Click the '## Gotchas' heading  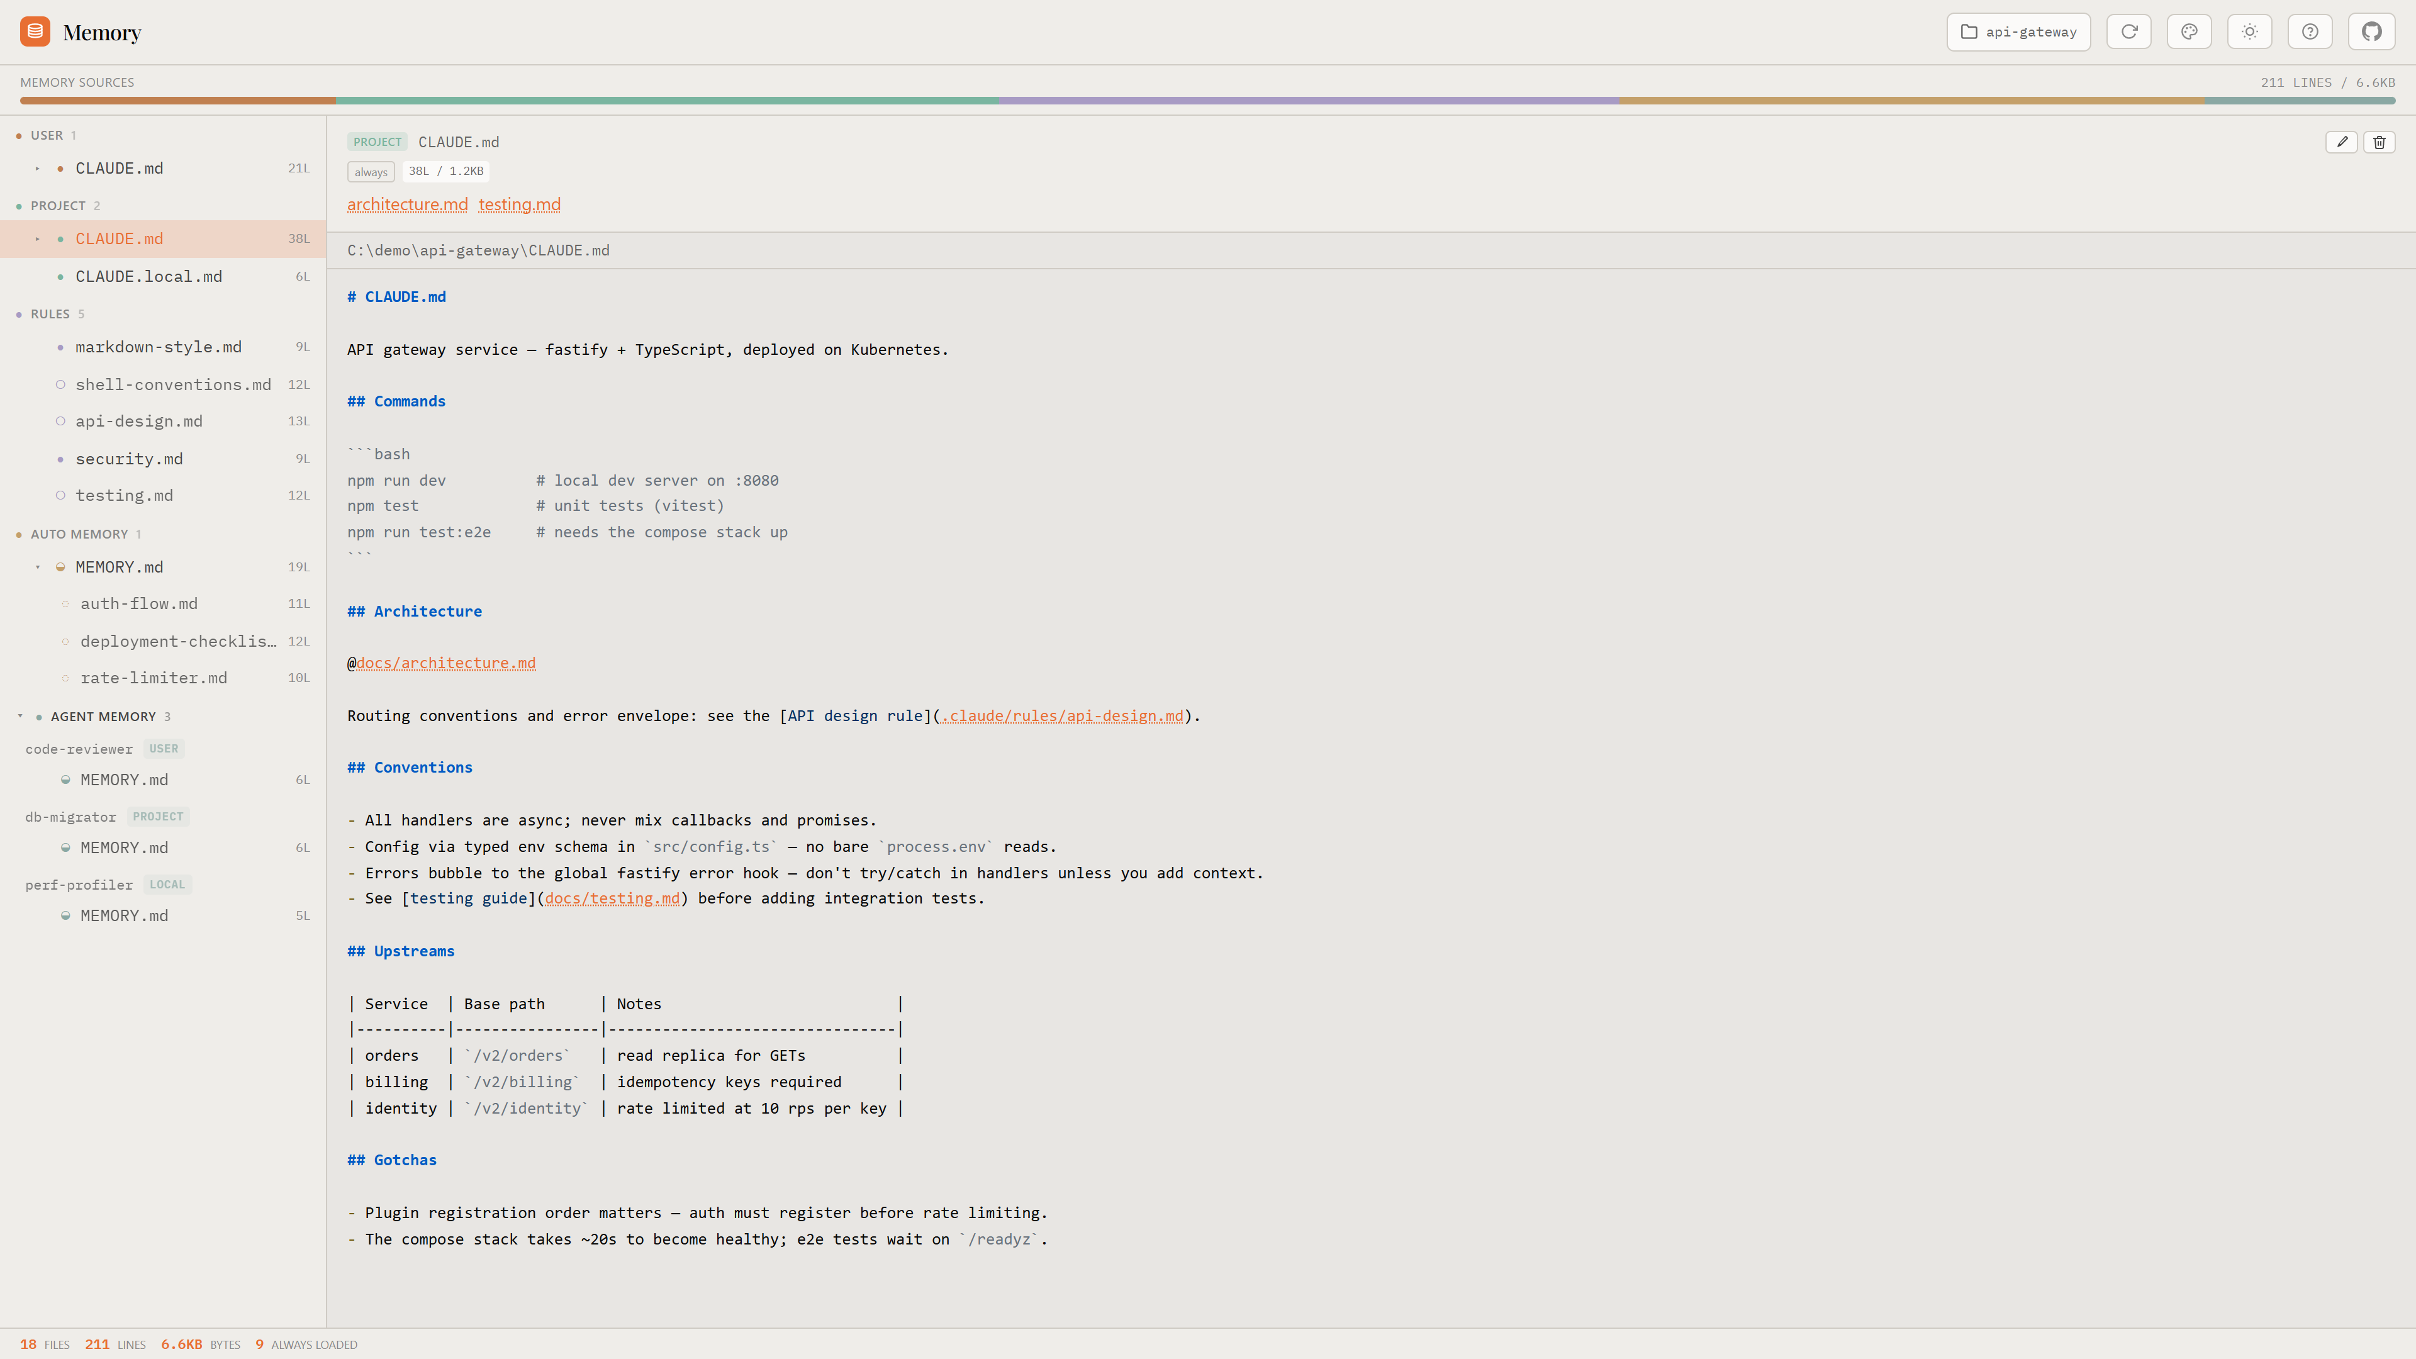(x=392, y=1160)
